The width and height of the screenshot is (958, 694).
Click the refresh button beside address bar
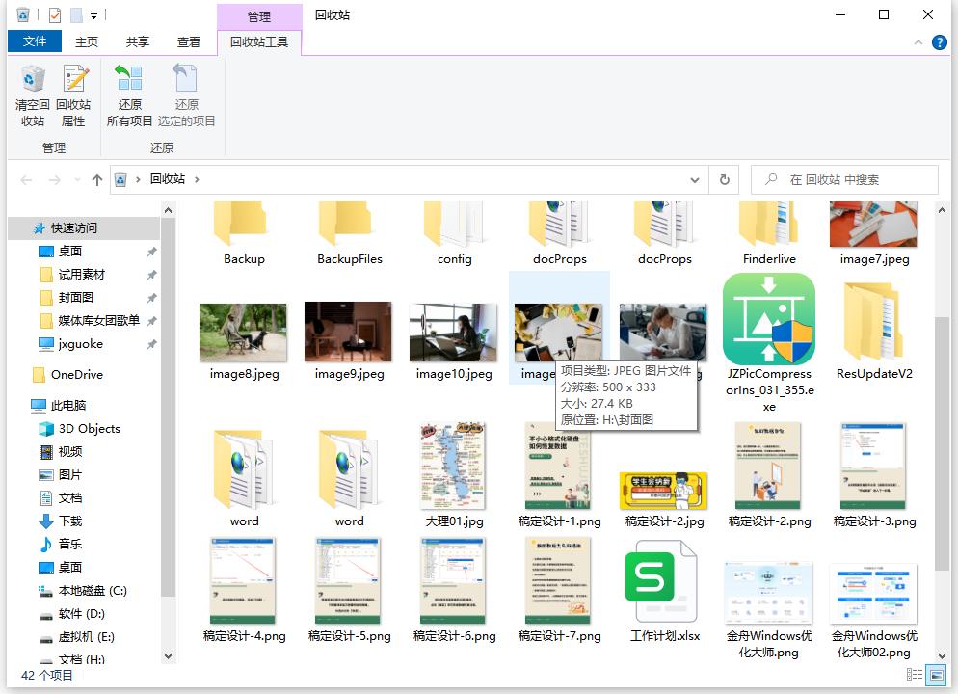[724, 179]
